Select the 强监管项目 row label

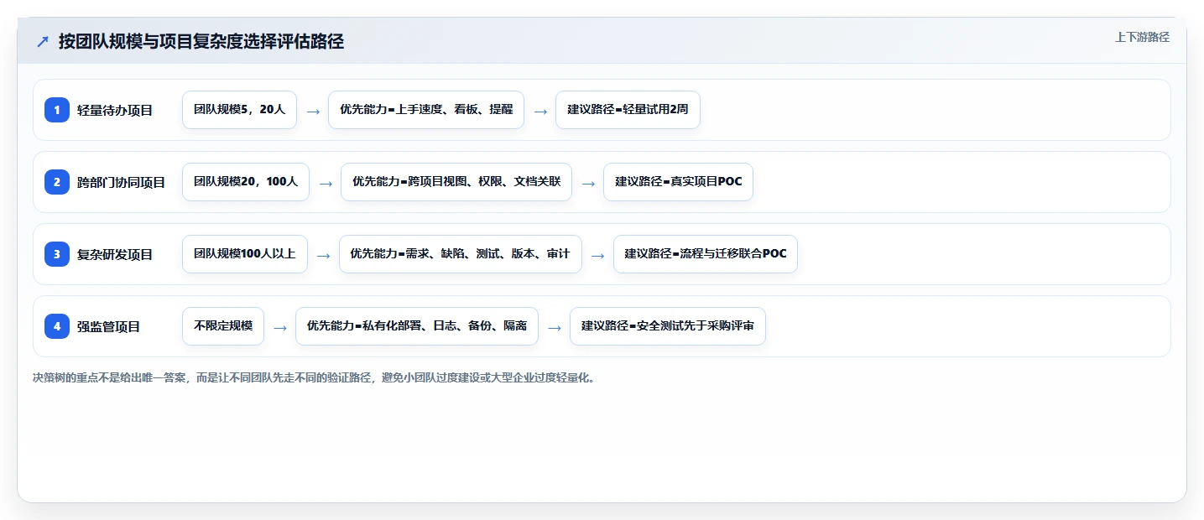[x=109, y=326]
